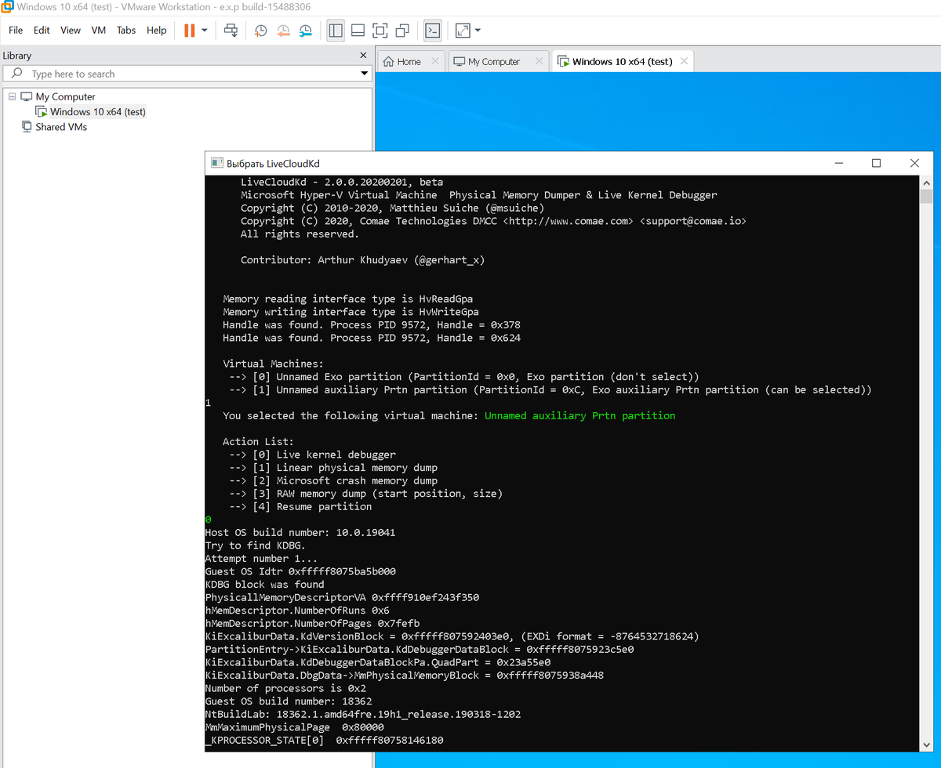Toggle the library sidebar view
The width and height of the screenshot is (941, 768).
336,31
